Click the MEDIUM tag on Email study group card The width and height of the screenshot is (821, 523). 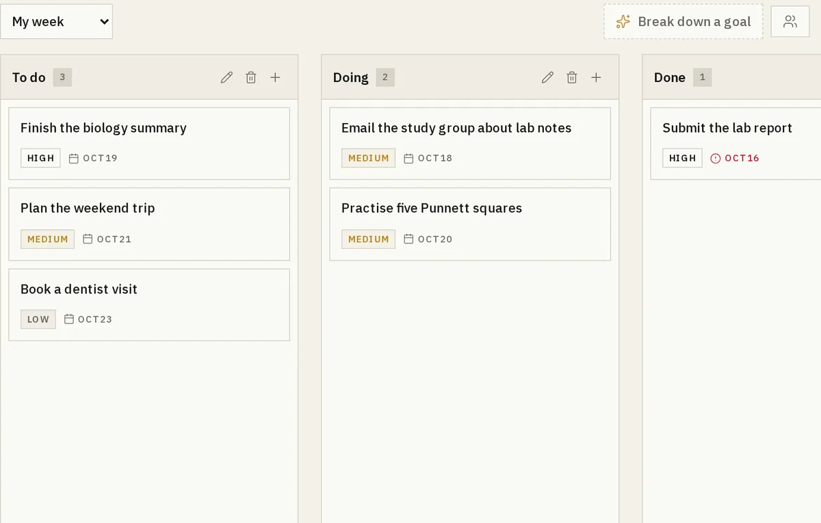pyautogui.click(x=368, y=158)
